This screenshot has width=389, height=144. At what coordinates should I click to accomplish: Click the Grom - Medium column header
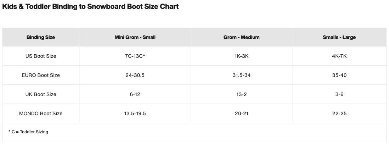click(x=242, y=37)
